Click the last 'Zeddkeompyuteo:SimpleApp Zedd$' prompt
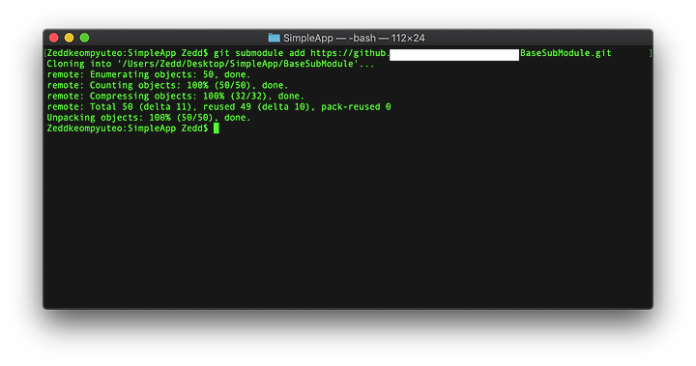The width and height of the screenshot is (696, 366). [128, 128]
